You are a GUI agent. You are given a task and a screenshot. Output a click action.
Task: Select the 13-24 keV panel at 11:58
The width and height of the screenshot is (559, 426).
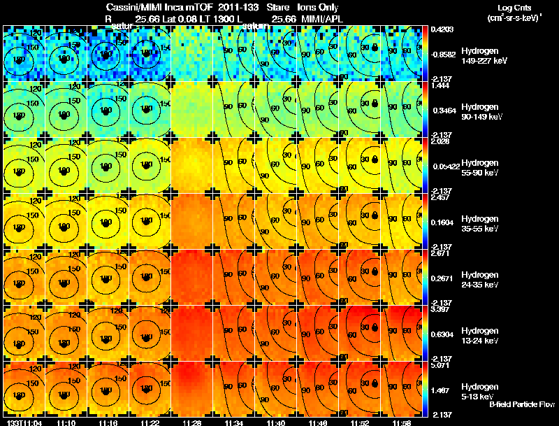click(x=401, y=333)
